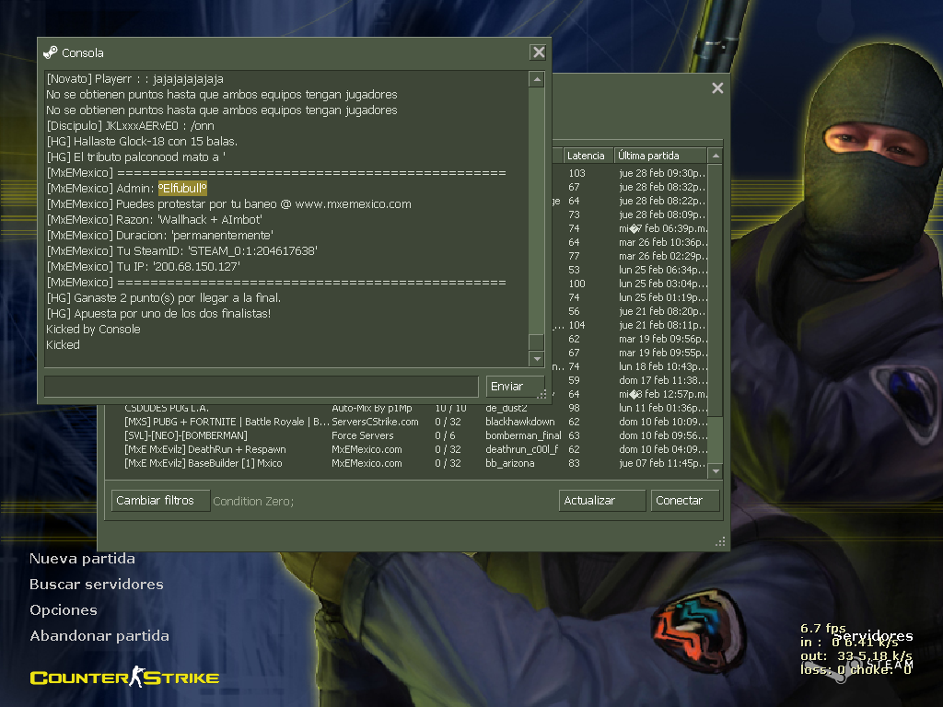Viewport: 943px width, 707px height.
Task: Click the console scroll up arrow
Action: pyautogui.click(x=537, y=79)
